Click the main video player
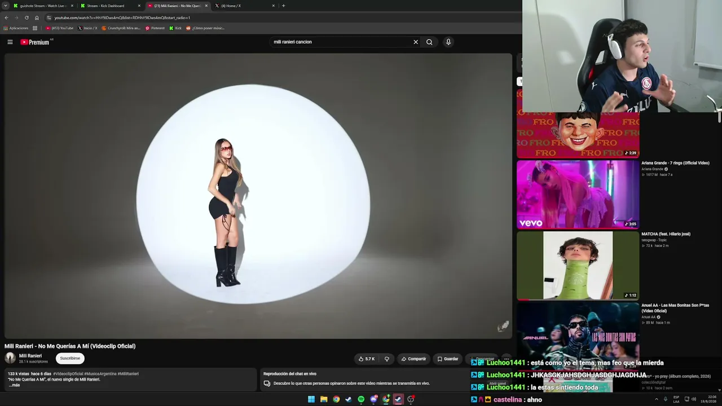722x406 pixels. pyautogui.click(x=258, y=196)
